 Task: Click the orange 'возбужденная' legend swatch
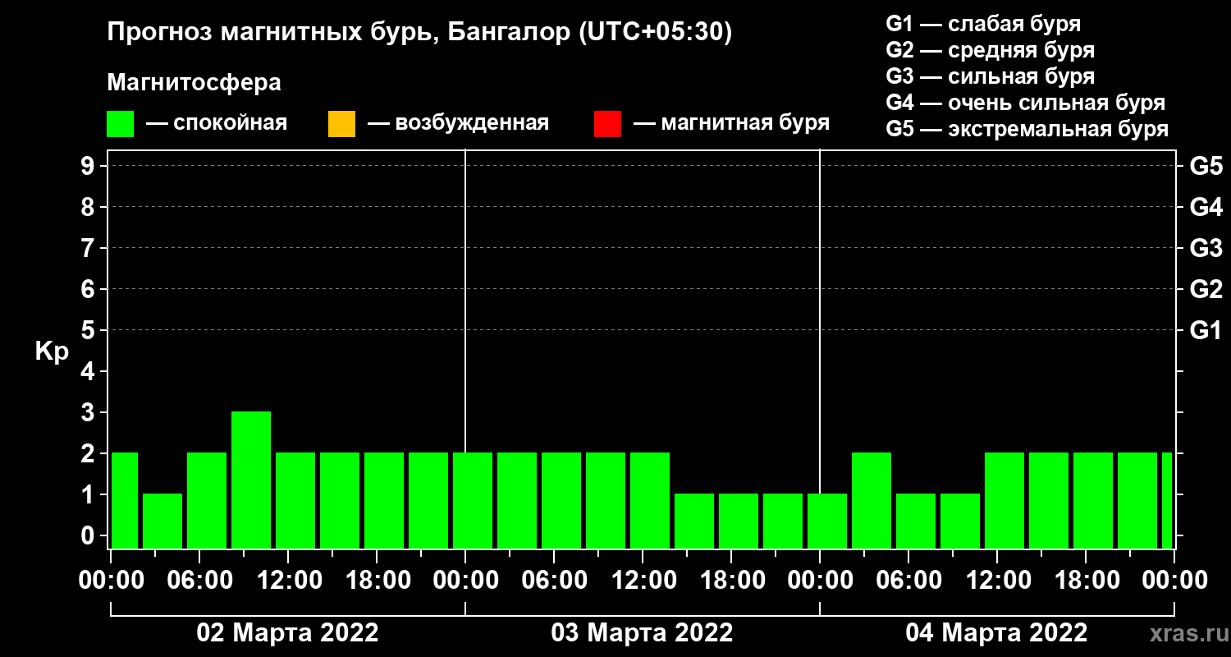[x=341, y=124]
